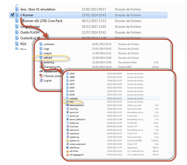Select the xeBuild folder name
The image size is (187, 165).
(48, 58)
